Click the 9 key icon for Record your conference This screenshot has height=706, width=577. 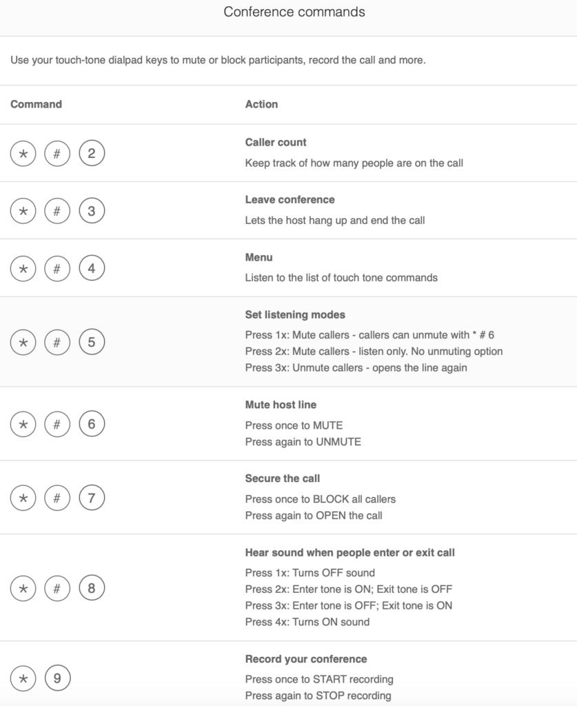click(x=58, y=678)
